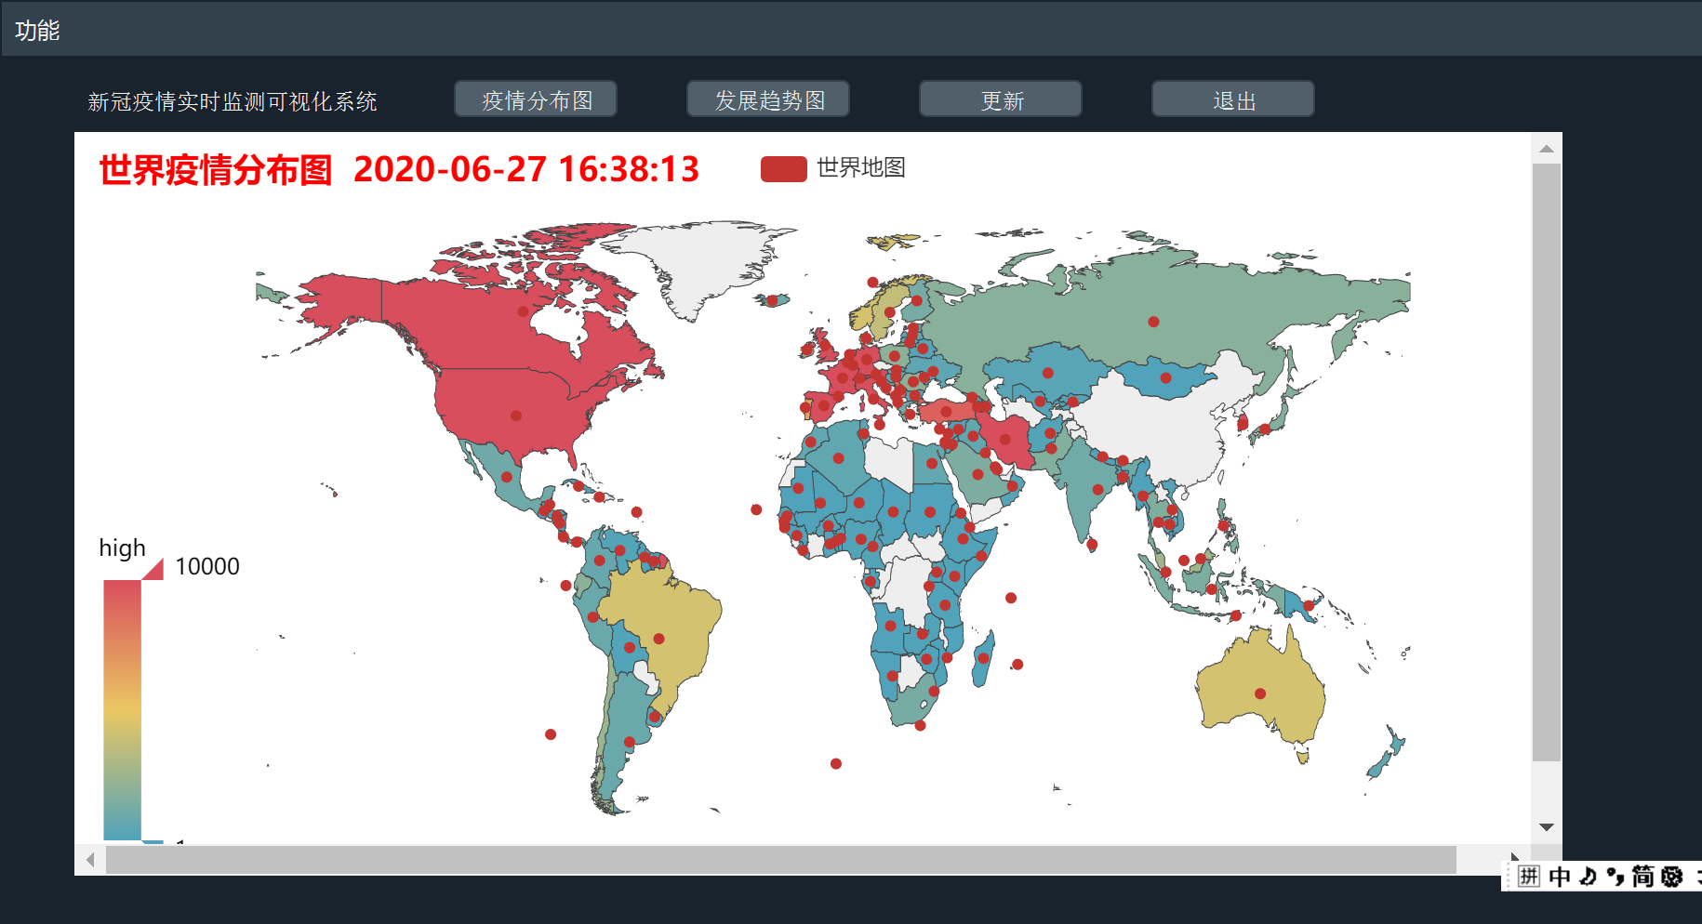Switch input method between Chinese and English
The image size is (1702, 924).
pos(1560,877)
